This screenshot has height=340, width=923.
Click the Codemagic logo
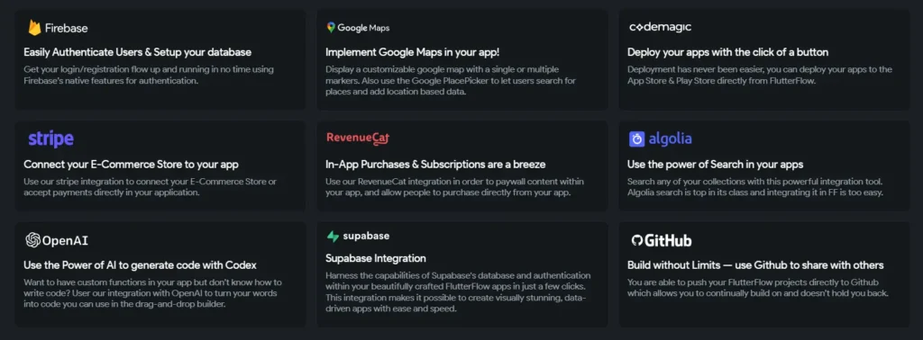click(x=660, y=27)
